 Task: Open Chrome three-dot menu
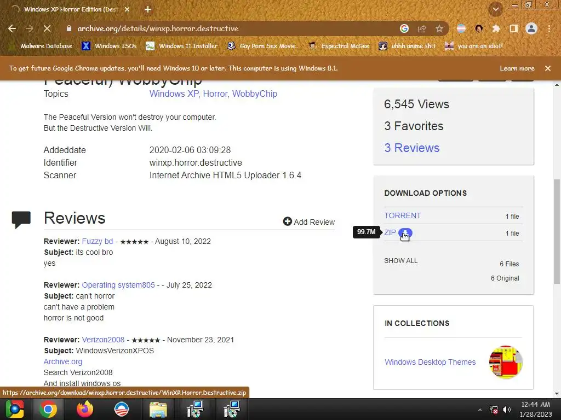click(549, 28)
